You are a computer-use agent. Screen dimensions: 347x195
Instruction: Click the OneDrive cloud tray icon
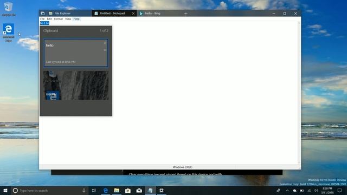(294, 190)
